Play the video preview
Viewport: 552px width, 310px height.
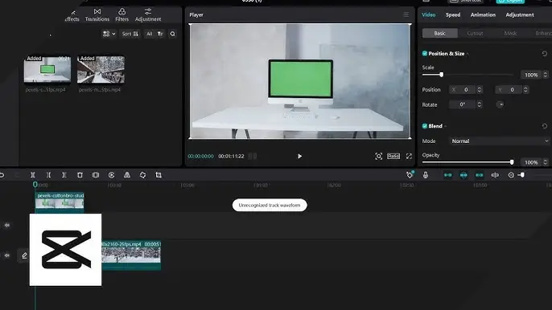[x=299, y=156]
